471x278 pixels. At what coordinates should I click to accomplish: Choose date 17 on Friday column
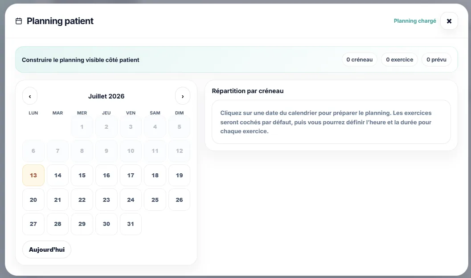coord(131,176)
